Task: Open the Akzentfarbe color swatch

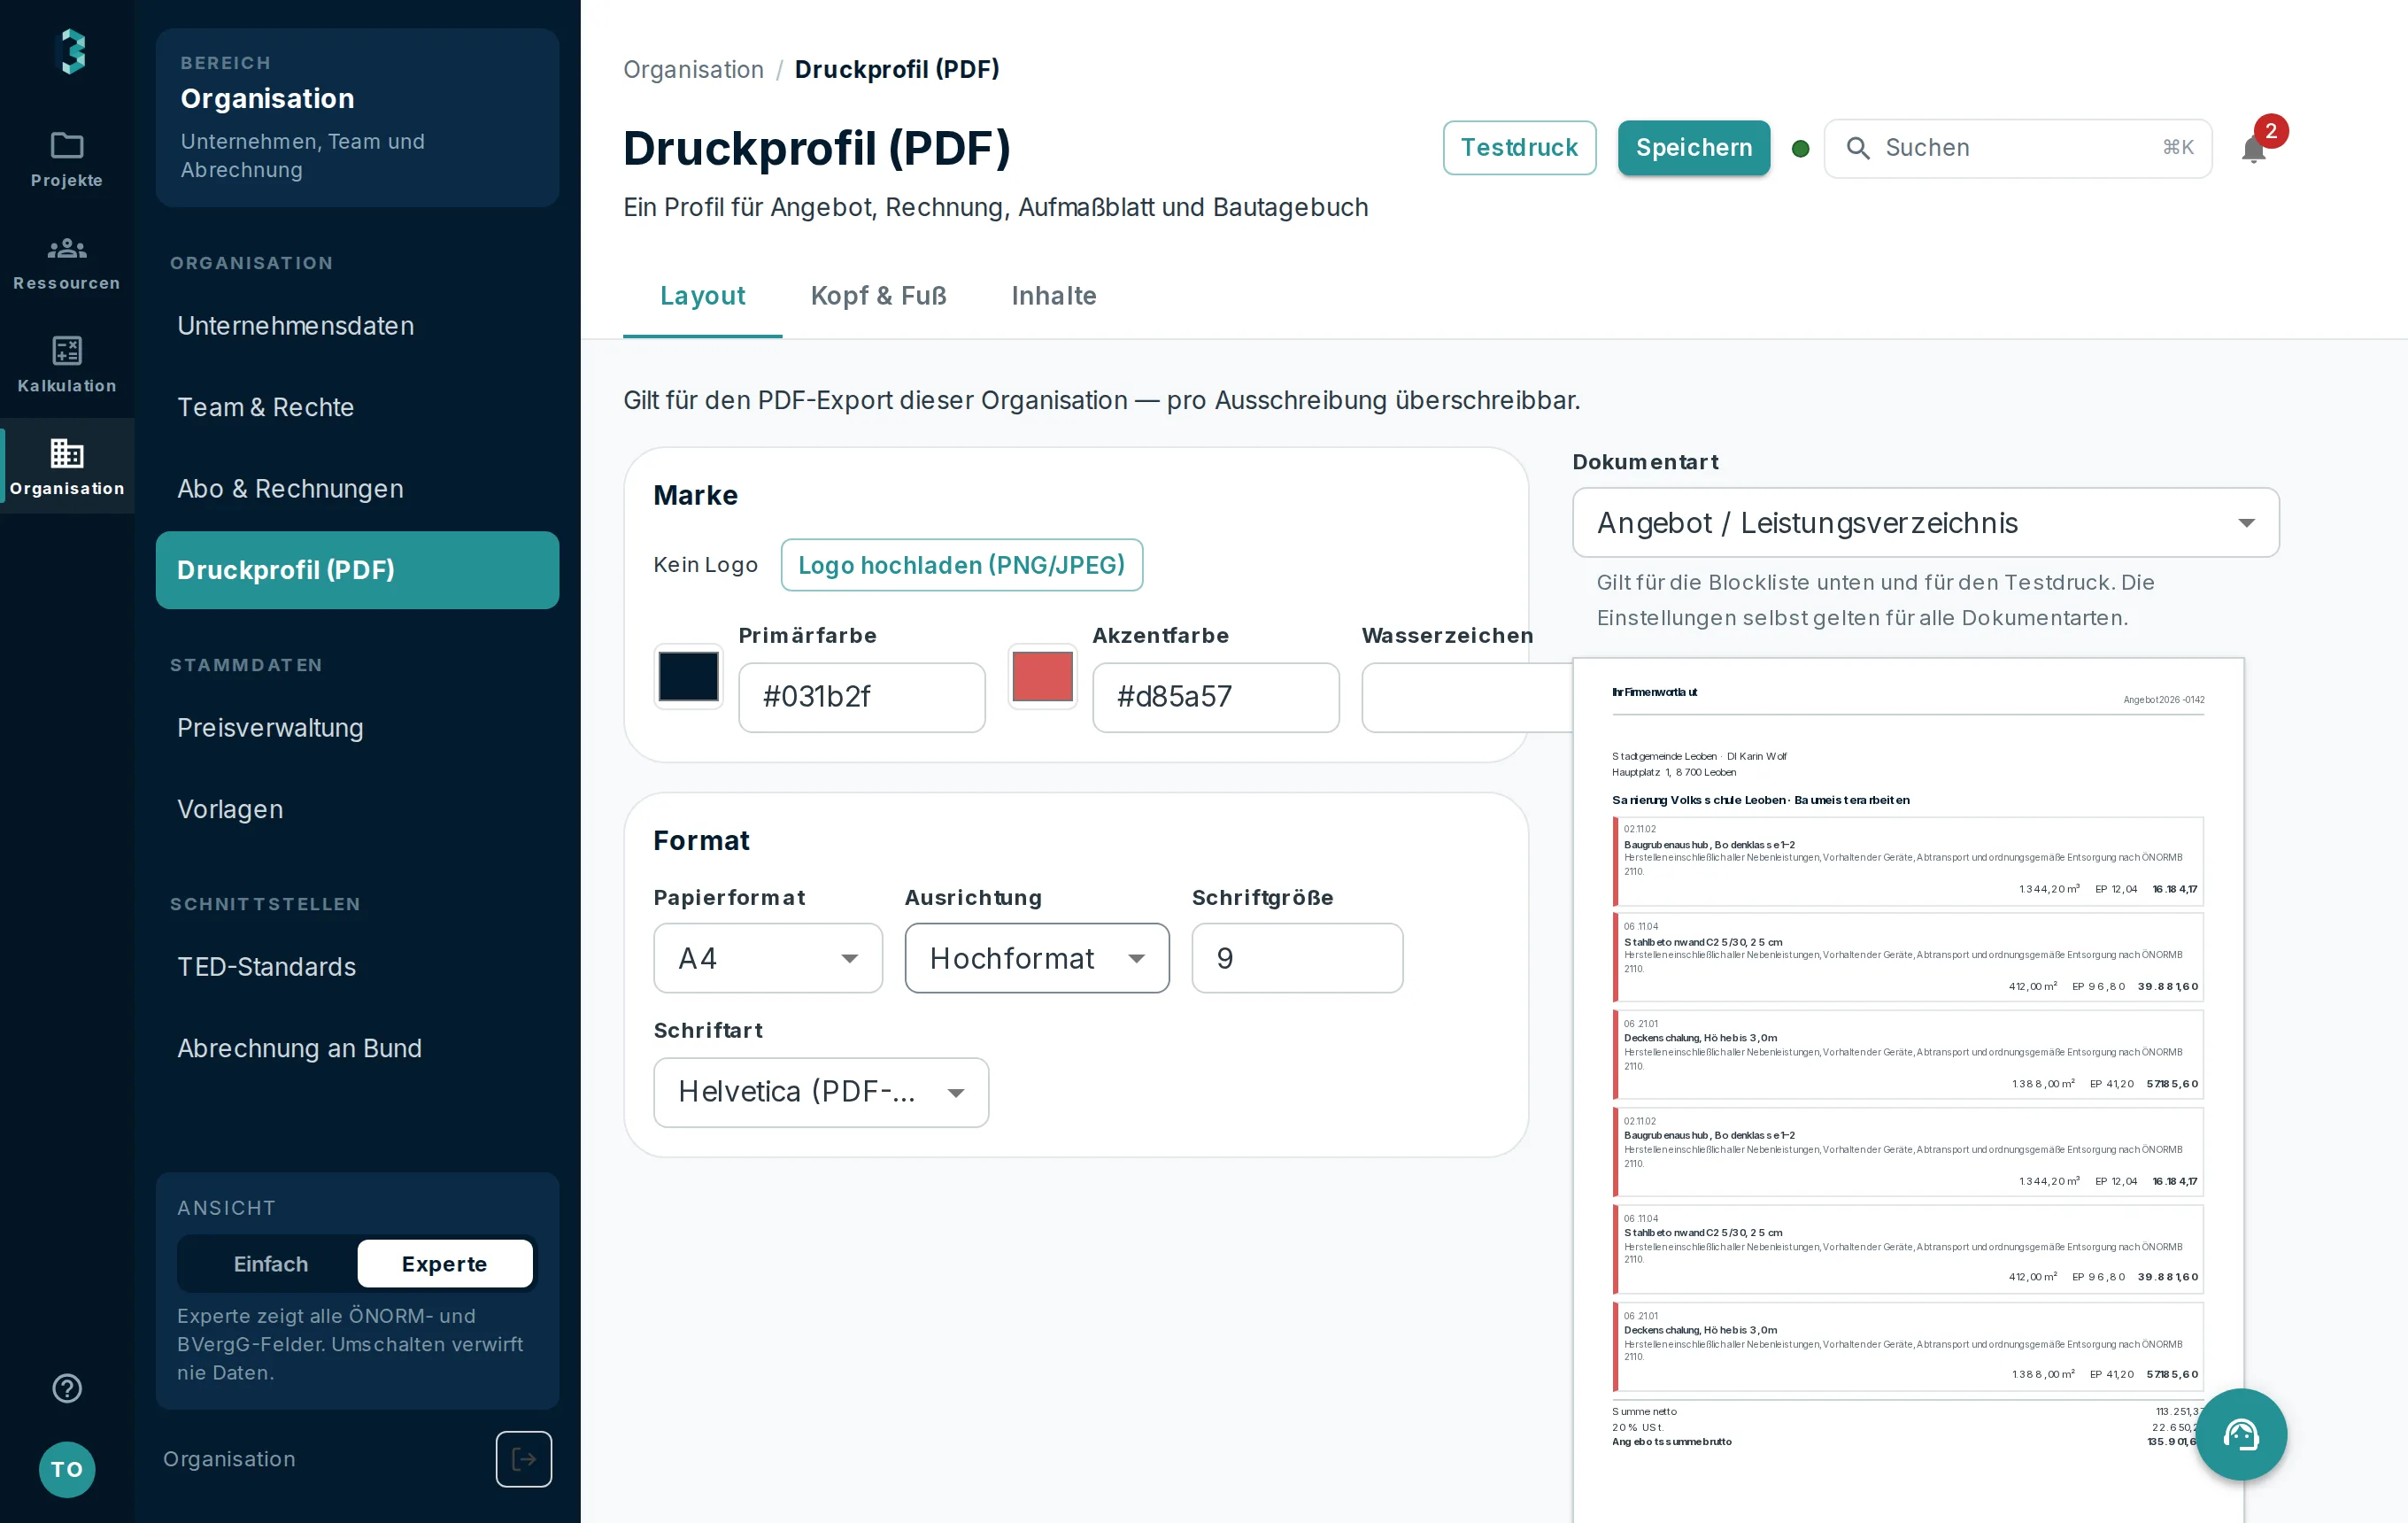Action: [x=1042, y=676]
